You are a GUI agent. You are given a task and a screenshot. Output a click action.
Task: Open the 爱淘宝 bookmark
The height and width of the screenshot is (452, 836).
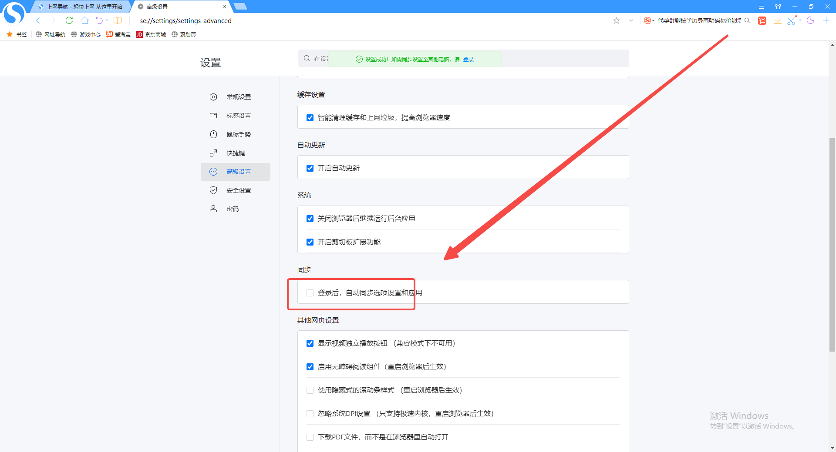[x=118, y=34]
